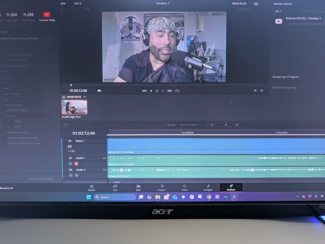Solo the Audio 2 track
Image resolution: width=325 pixels, height=244 pixels.
click(70, 175)
